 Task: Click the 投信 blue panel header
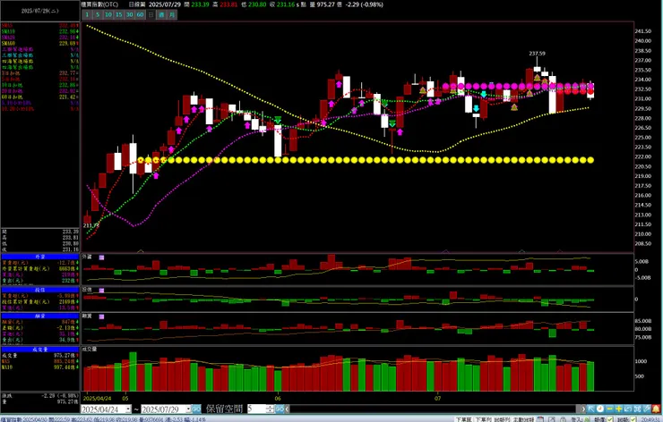point(40,290)
